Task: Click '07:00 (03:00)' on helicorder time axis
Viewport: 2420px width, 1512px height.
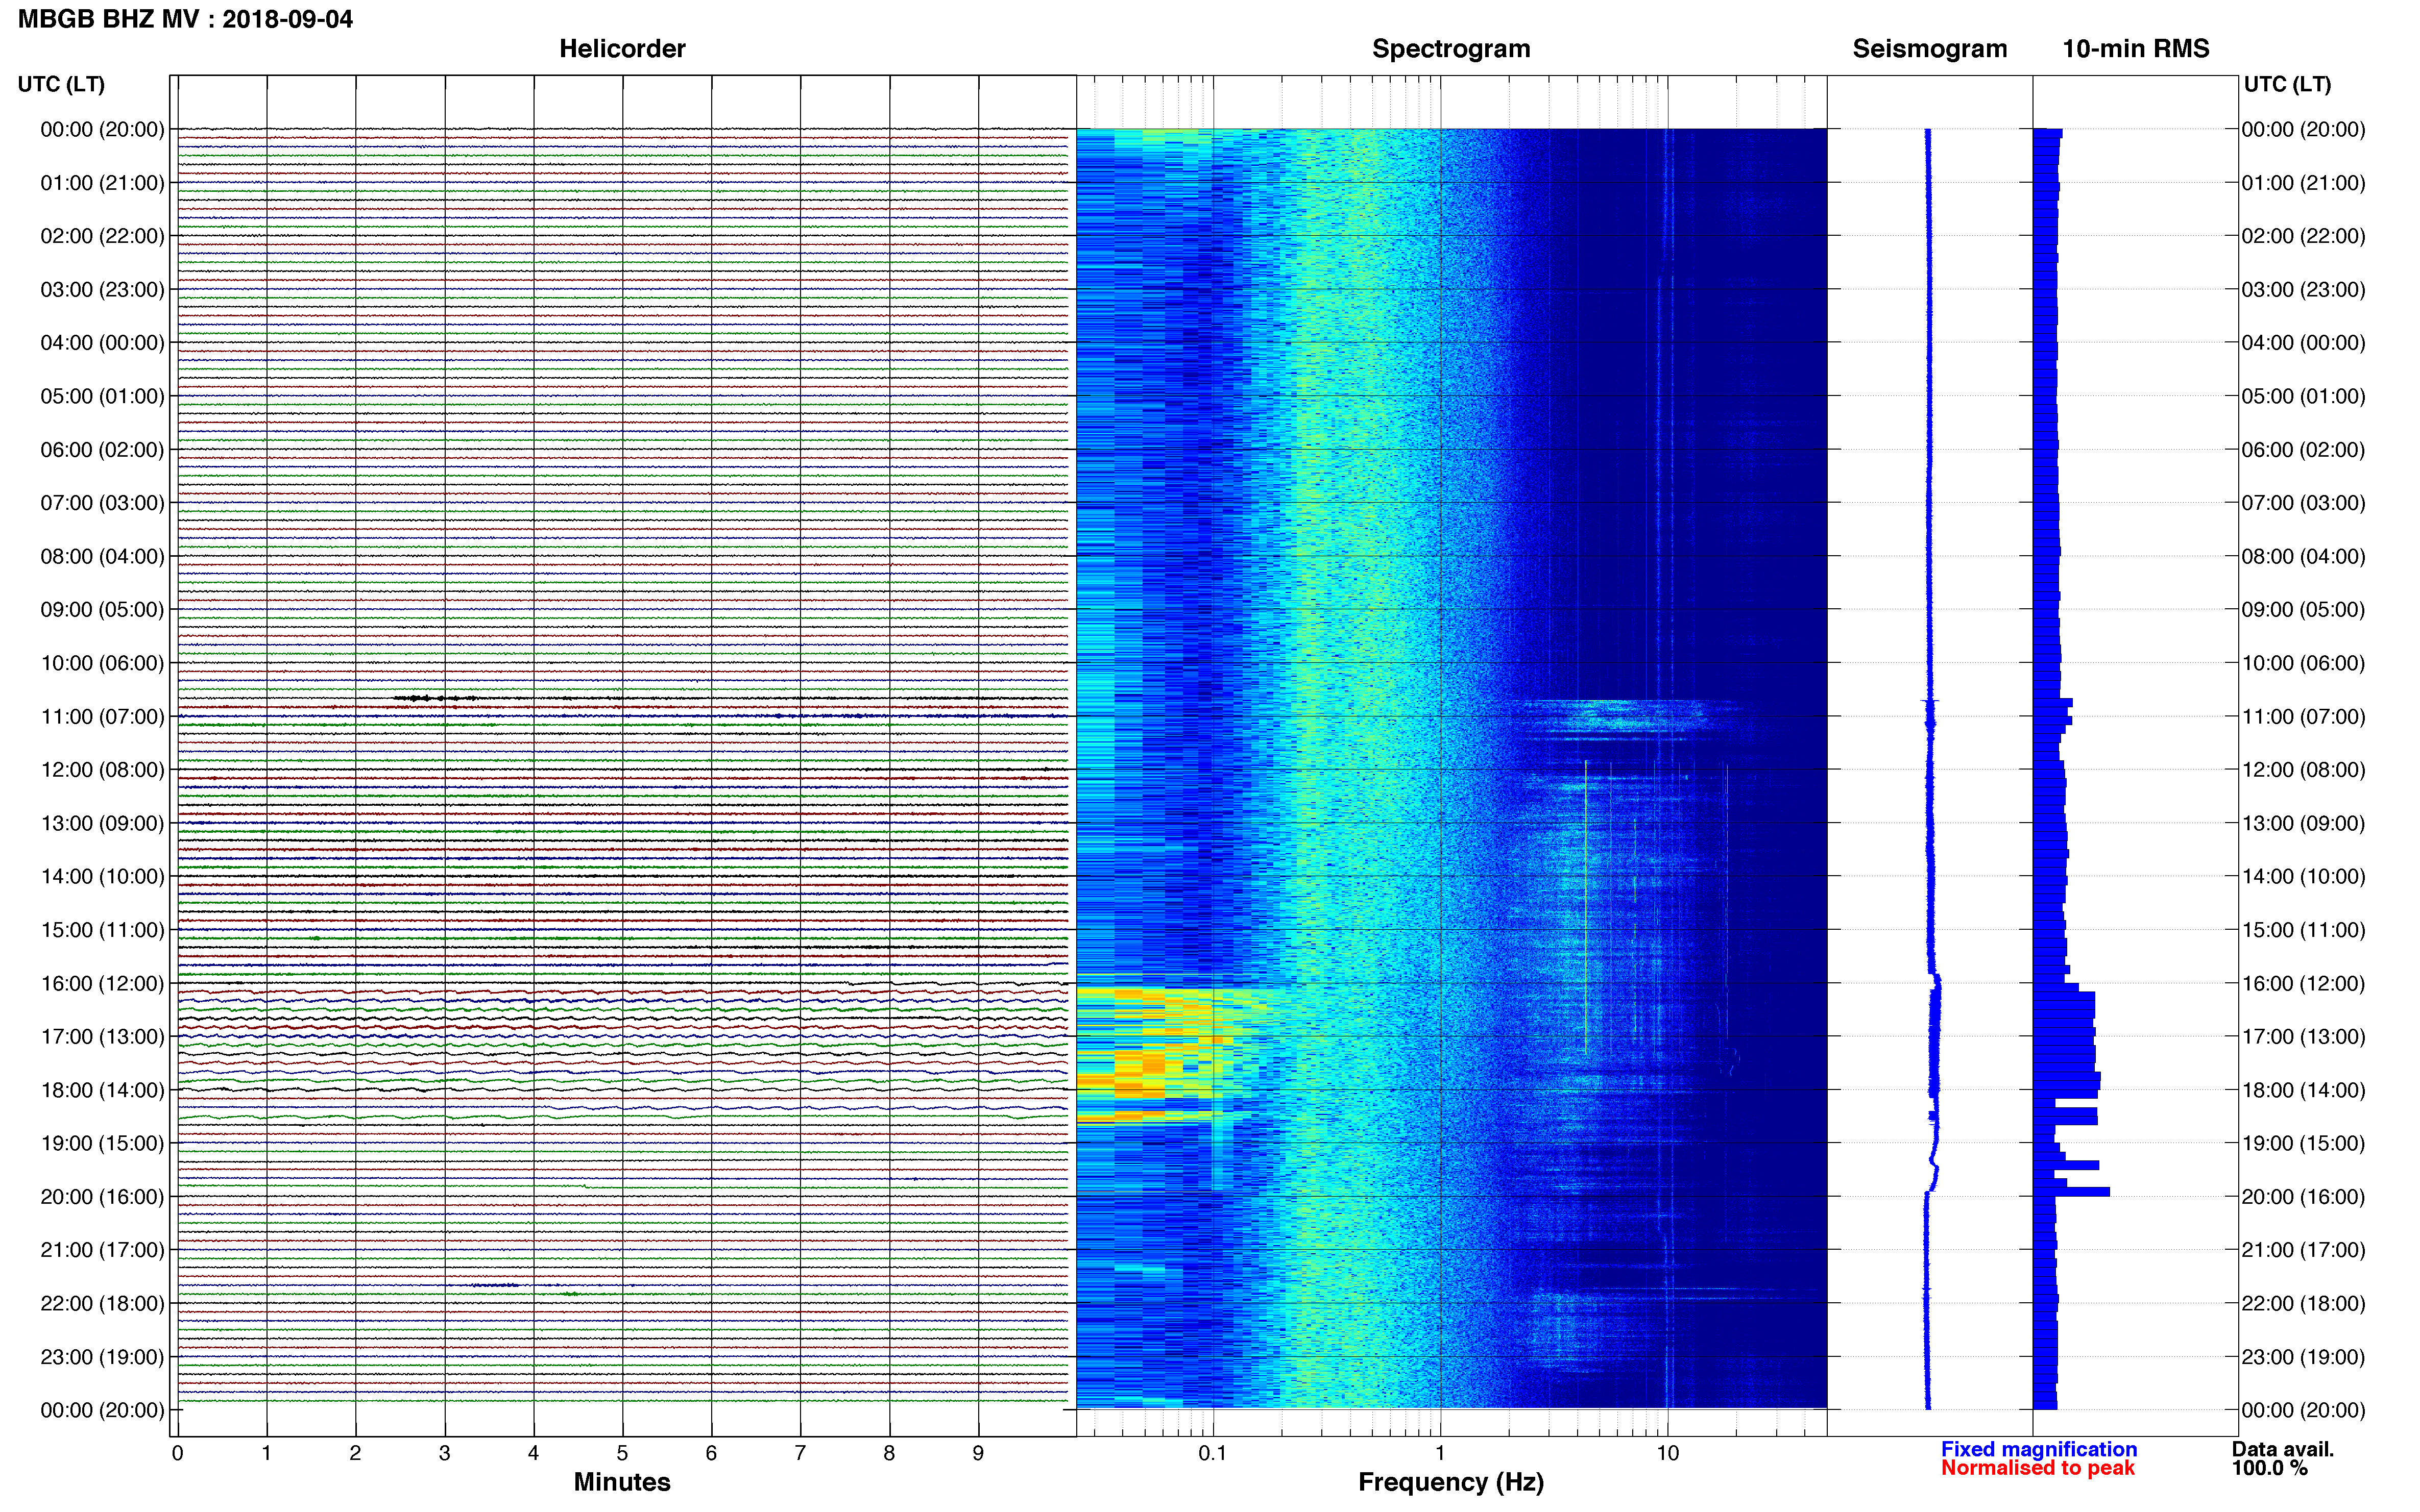Action: [102, 503]
